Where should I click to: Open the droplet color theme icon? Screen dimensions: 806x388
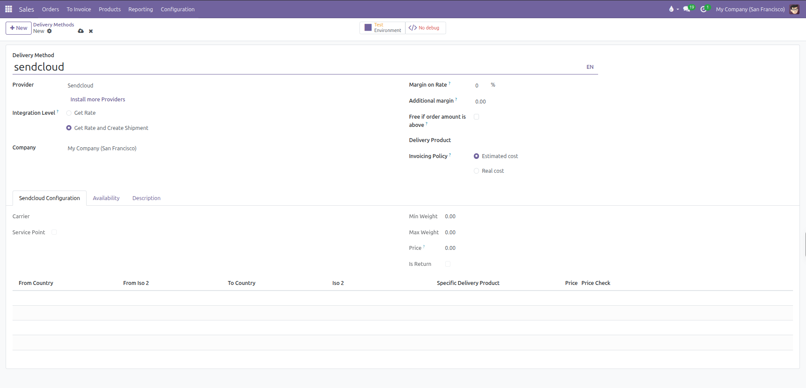(671, 9)
